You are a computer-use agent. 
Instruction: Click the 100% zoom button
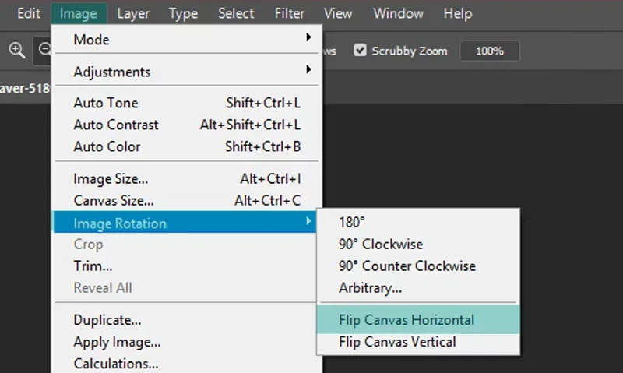pos(490,51)
